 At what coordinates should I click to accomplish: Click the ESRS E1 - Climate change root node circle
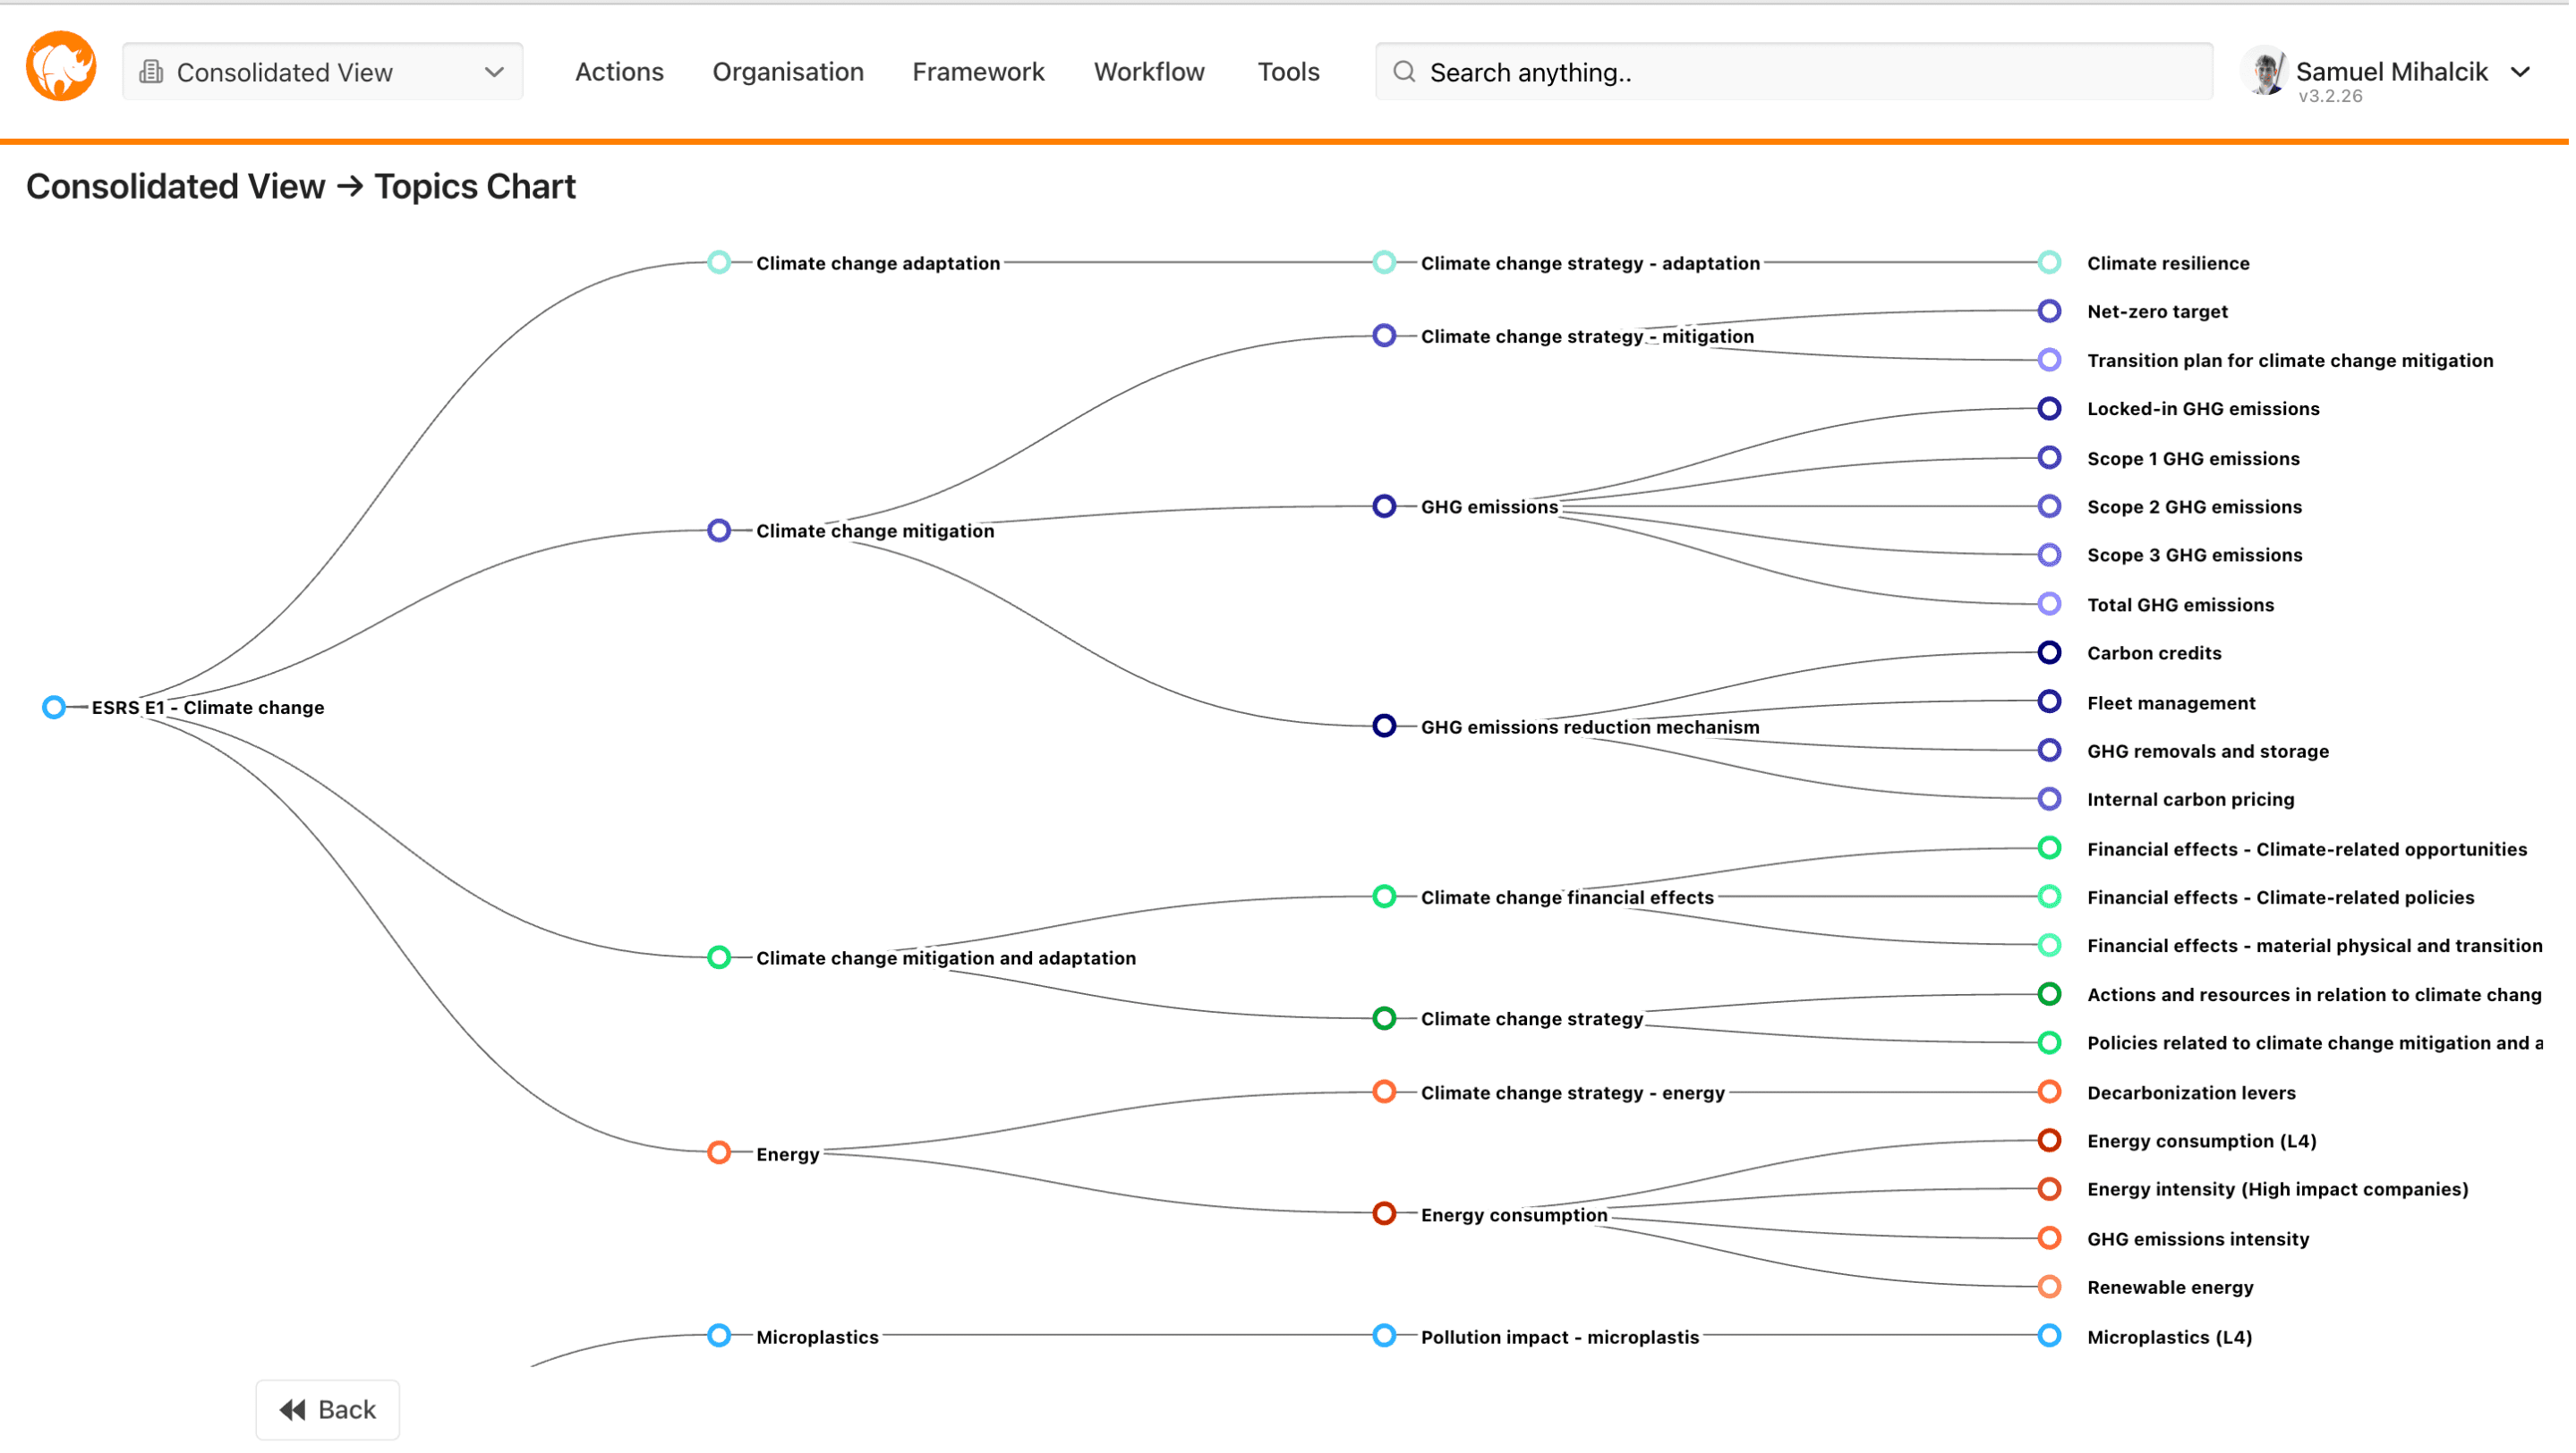[54, 709]
